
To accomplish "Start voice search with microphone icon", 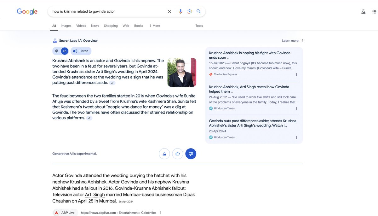I will [180, 11].
